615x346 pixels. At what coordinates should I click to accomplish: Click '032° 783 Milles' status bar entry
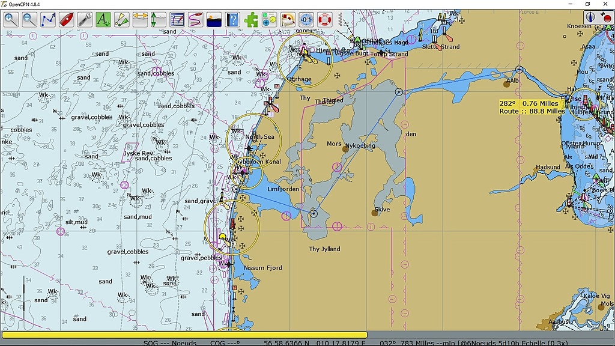point(407,343)
